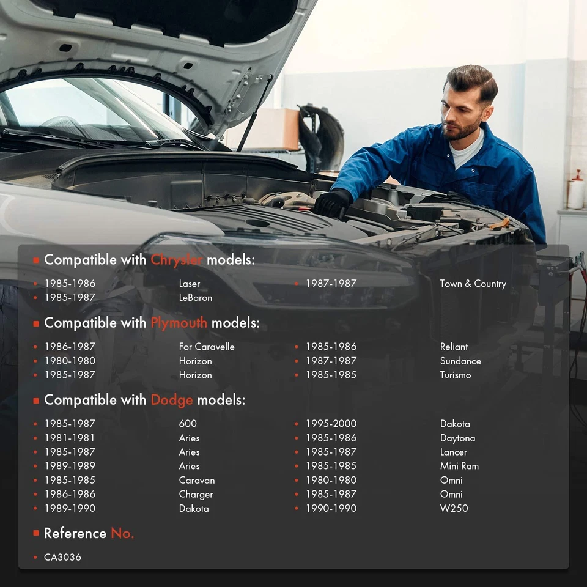Click "Dakota" in the 1989-1990 row
Image resolution: width=587 pixels, height=587 pixels.
tap(194, 508)
